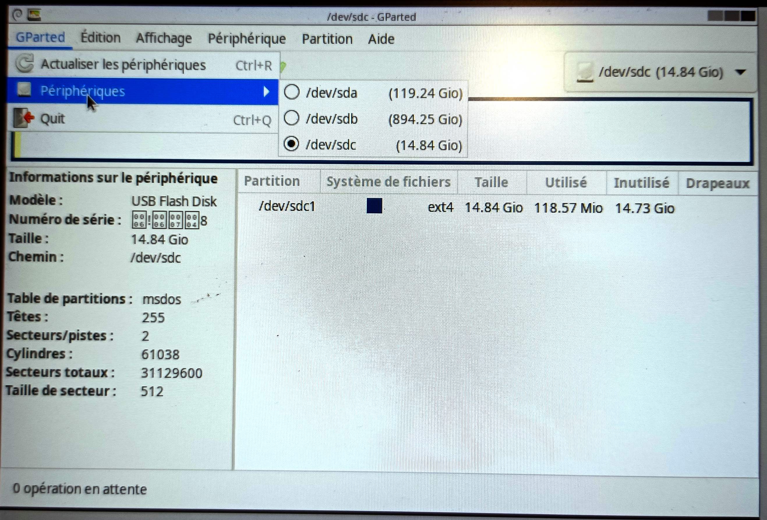Select the /dev/sdc1 partition row
Screen dimensions: 767x520
[x=287, y=207]
